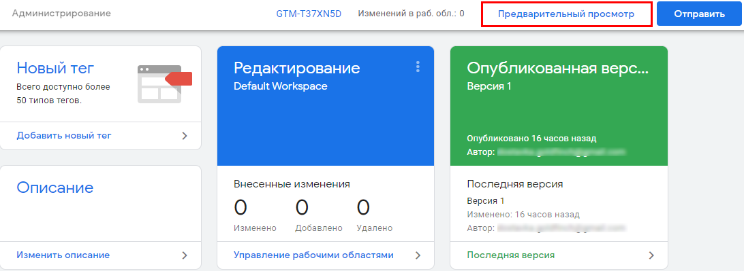This screenshot has width=744, height=271.
Task: Click the Изменить описание link
Action: [x=63, y=255]
